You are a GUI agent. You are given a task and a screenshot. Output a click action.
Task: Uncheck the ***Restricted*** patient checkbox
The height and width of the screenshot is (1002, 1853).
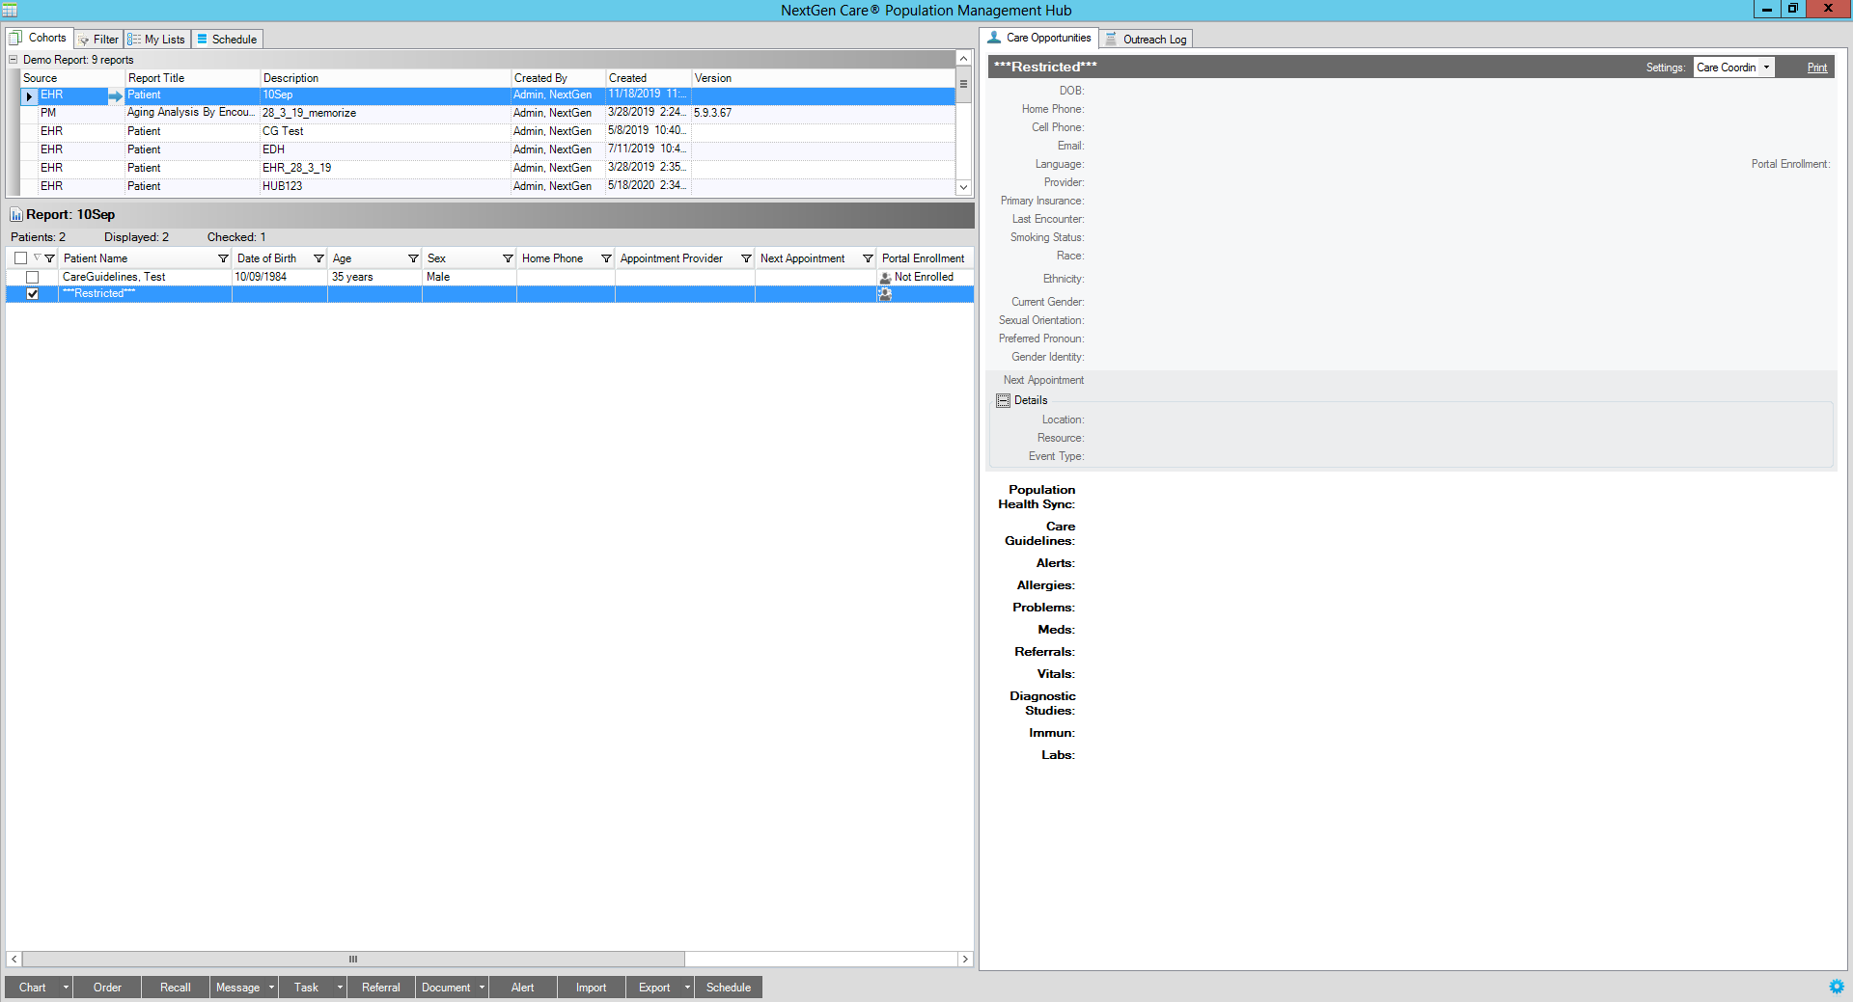click(32, 294)
